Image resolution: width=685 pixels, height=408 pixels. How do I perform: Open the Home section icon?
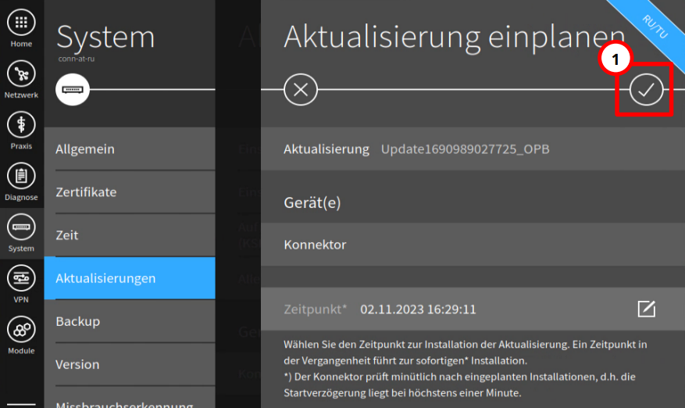coord(21,23)
